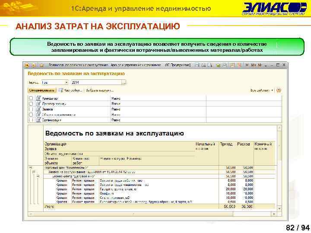Click the save (diskette) icon in title bar
This screenshot has height=233, width=311.
point(197,65)
